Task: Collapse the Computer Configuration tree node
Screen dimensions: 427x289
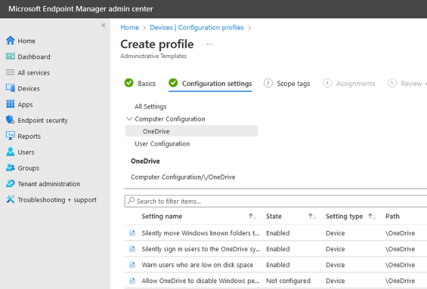Action: pos(130,119)
